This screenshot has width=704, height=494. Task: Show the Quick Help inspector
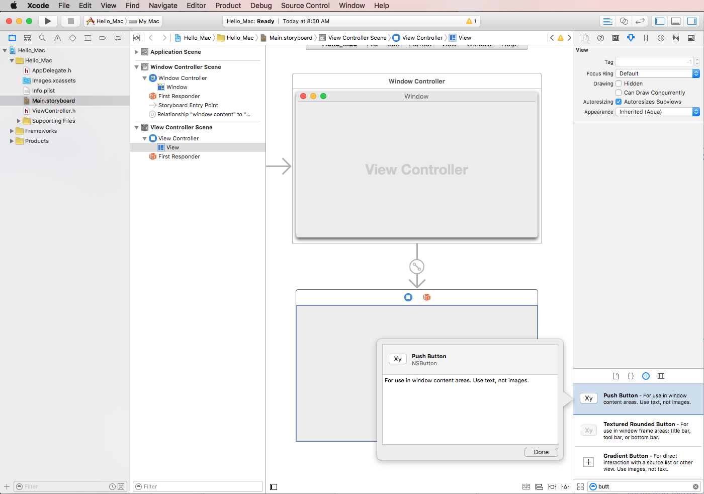[600, 37]
